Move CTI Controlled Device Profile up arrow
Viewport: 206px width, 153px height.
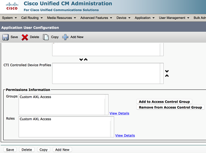pyautogui.click(x=167, y=76)
